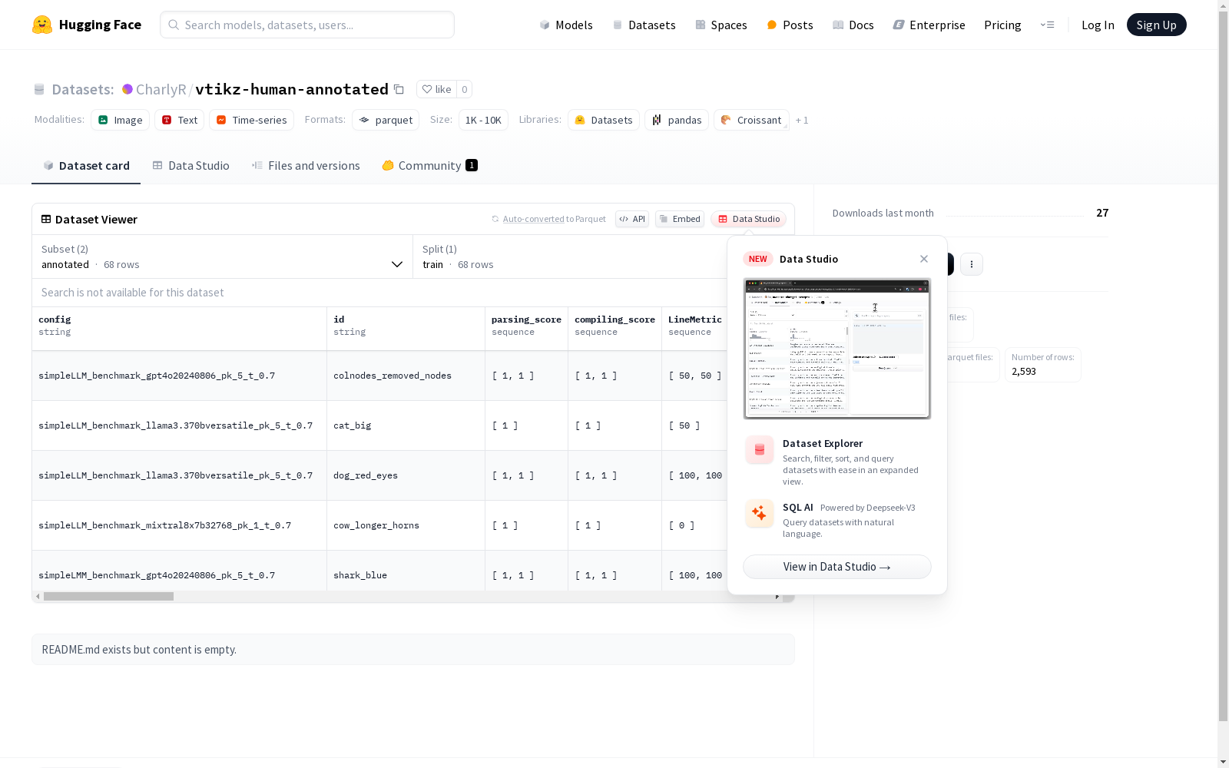Select the parquet format tag
Screen dimensions: 1229x768
[x=386, y=120]
